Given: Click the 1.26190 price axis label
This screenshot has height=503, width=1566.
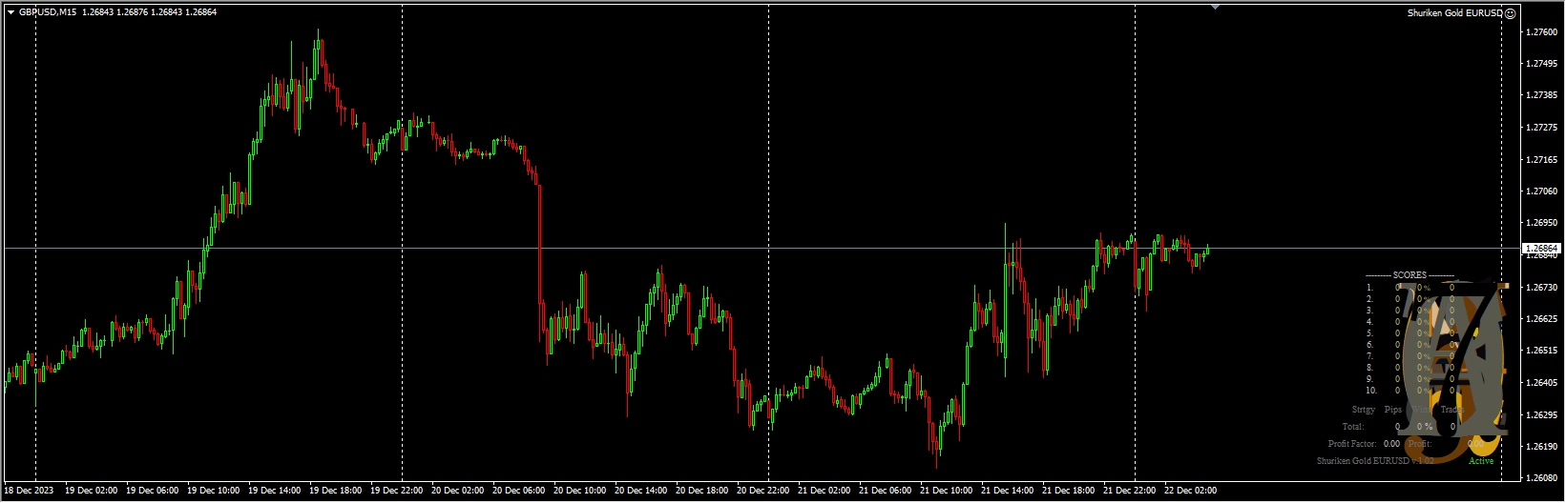Looking at the screenshot, I should tap(1541, 447).
